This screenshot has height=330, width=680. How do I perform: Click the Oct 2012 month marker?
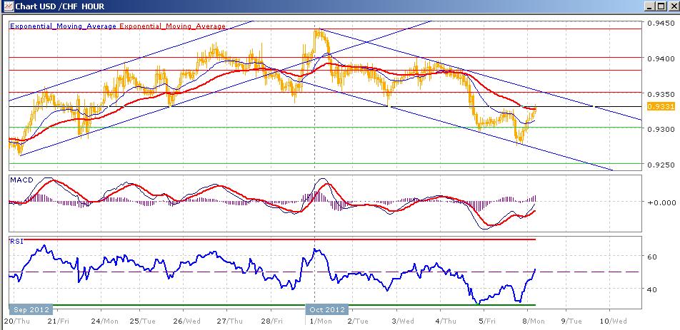(327, 309)
